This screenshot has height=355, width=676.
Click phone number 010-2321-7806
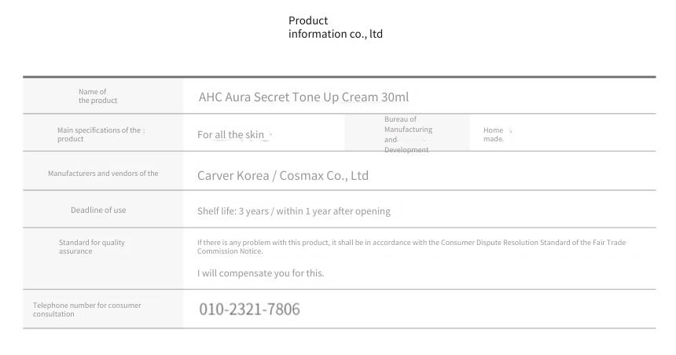point(249,309)
